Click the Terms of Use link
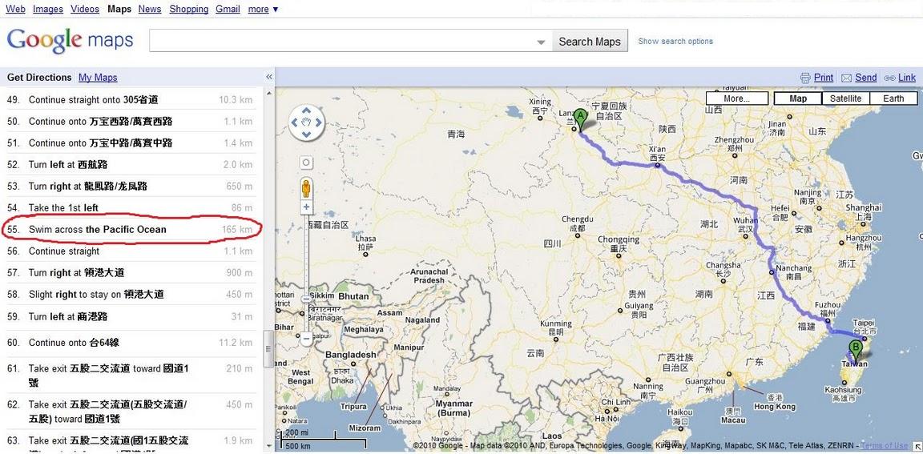This screenshot has width=923, height=454. tap(884, 446)
